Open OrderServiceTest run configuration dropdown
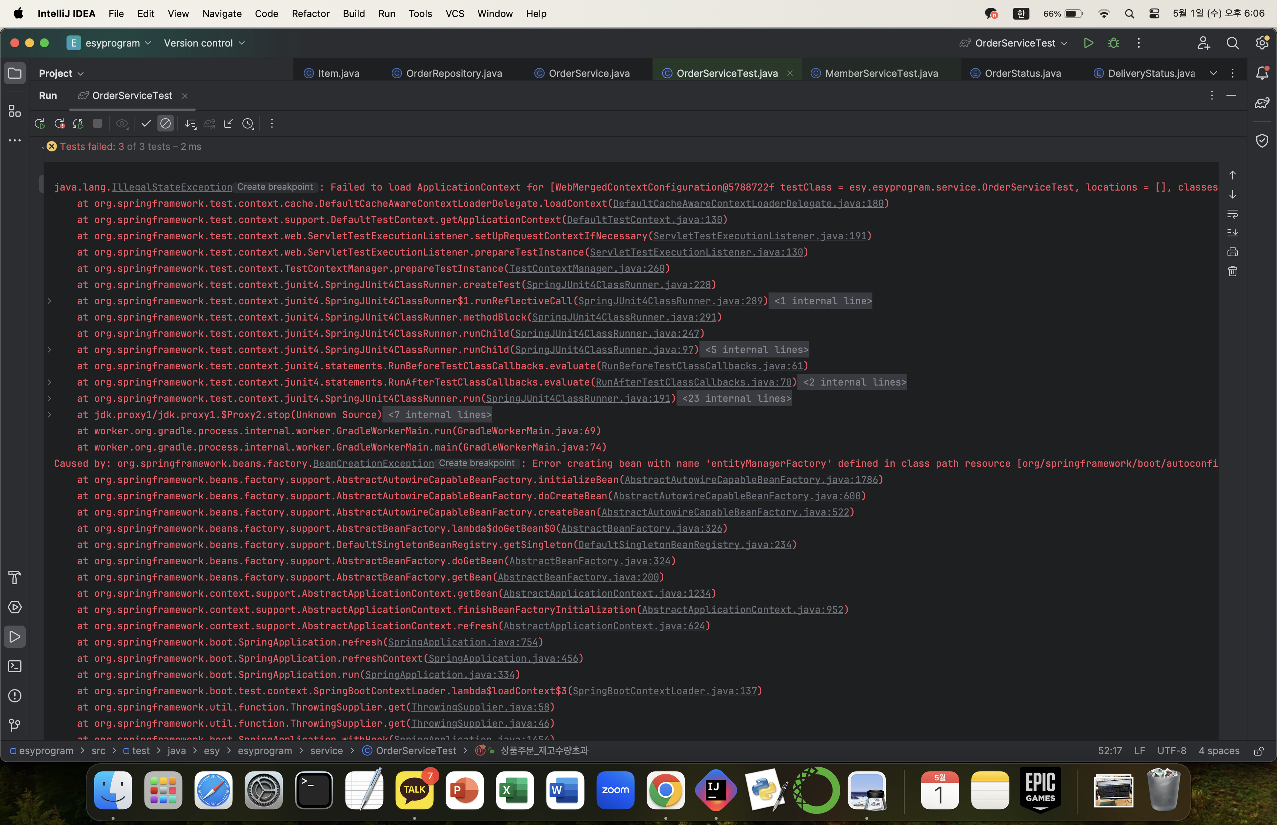 point(1014,43)
